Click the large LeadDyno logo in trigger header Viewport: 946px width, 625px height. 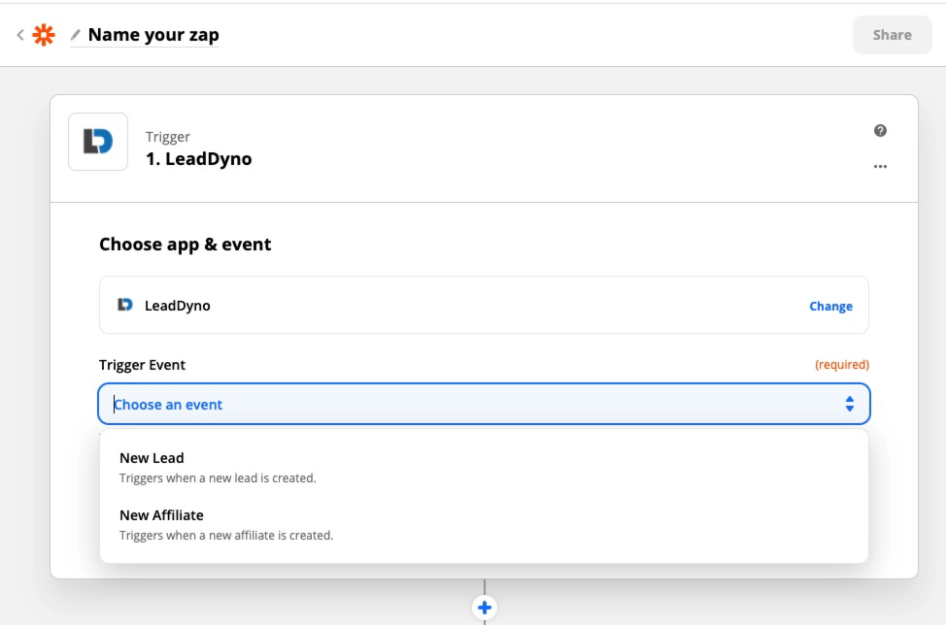[x=98, y=142]
